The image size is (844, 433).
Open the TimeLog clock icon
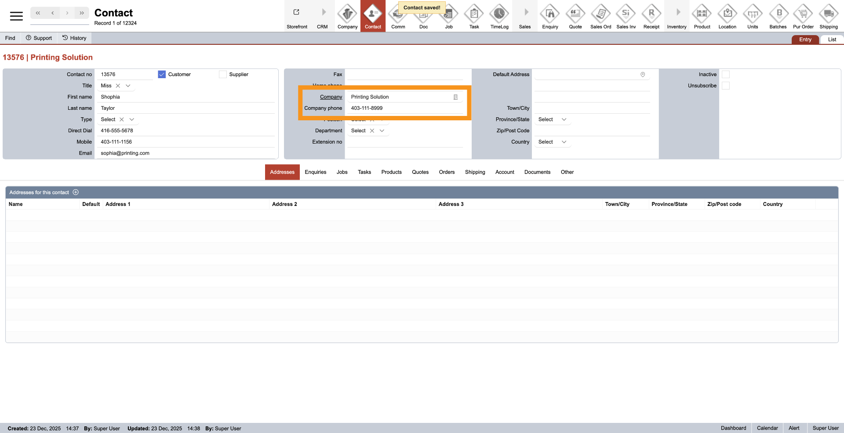(x=499, y=14)
